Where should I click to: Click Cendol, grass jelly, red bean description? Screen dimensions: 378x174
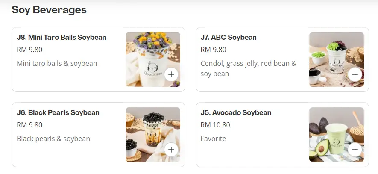pyautogui.click(x=248, y=63)
